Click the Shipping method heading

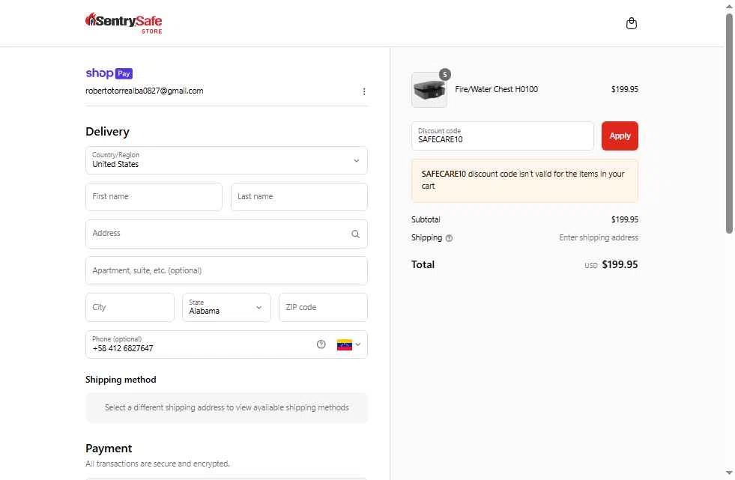[121, 380]
